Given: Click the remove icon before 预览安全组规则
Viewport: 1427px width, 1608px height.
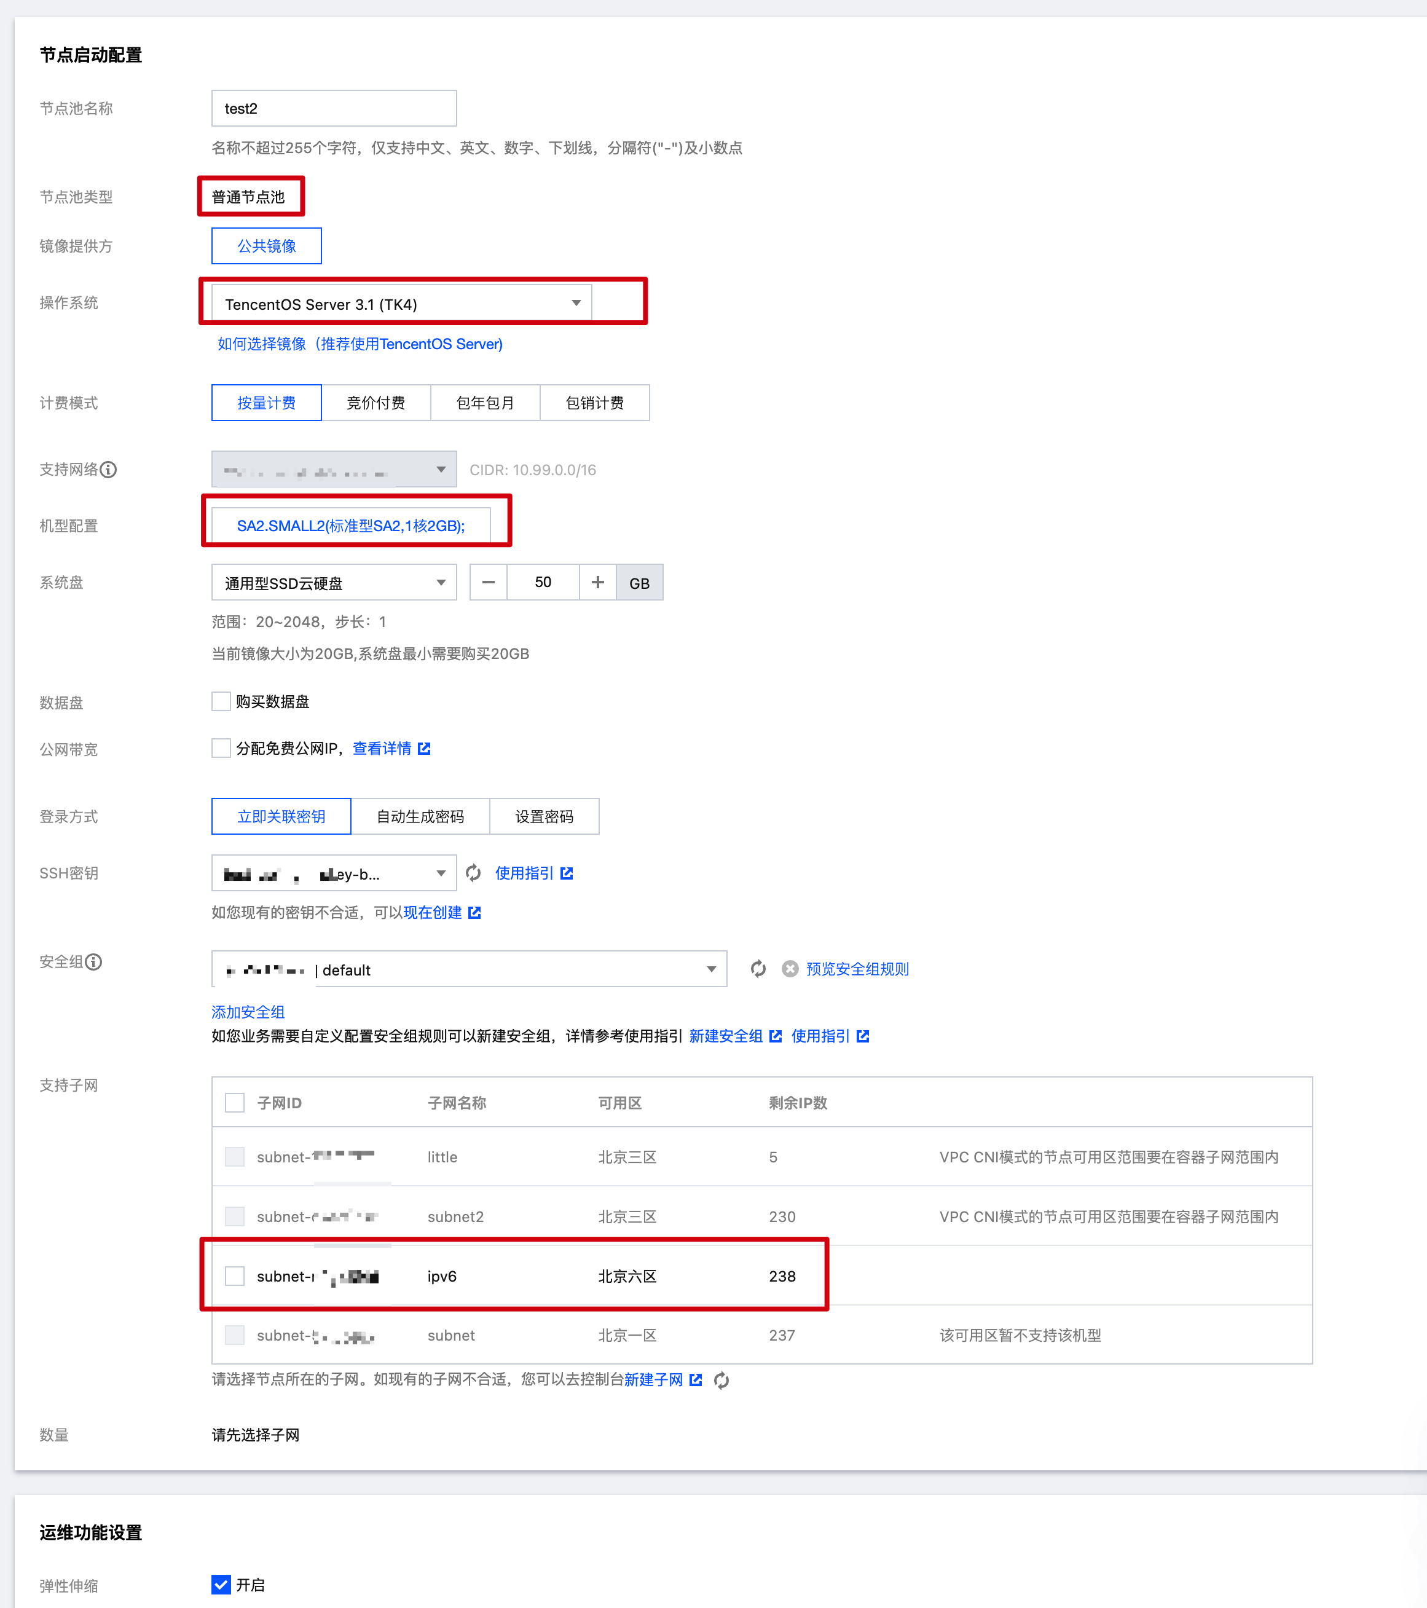Looking at the screenshot, I should tap(790, 969).
